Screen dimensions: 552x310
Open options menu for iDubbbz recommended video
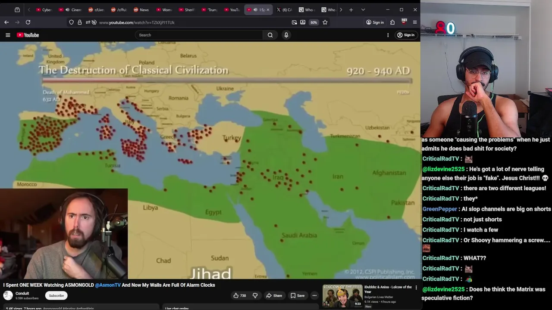click(x=416, y=287)
